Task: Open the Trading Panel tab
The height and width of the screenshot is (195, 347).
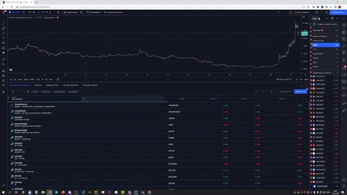Action: [x=90, y=85]
